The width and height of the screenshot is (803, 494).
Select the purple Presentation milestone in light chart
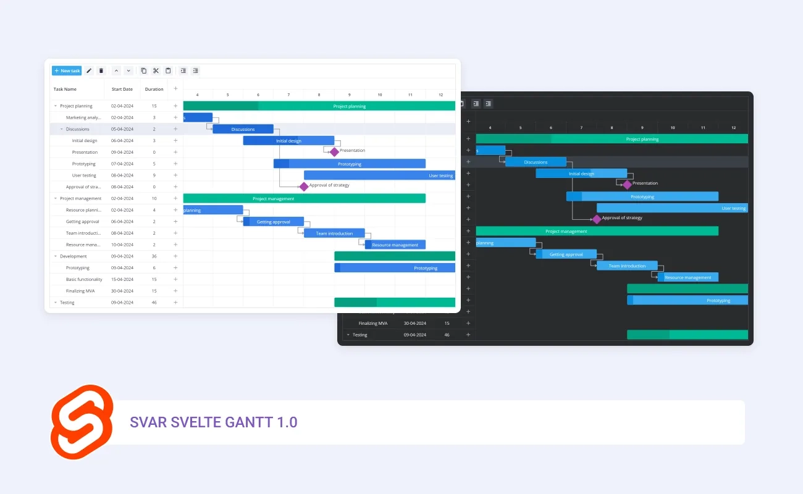pyautogui.click(x=334, y=152)
